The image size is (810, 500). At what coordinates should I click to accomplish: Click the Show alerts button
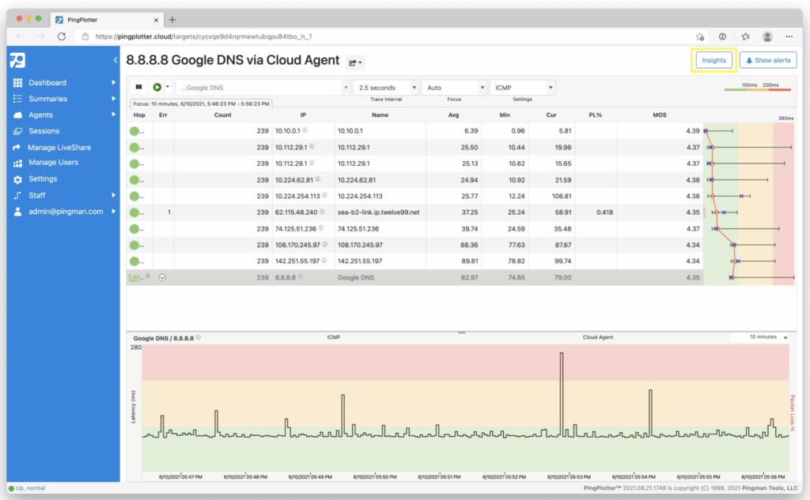[x=768, y=60]
